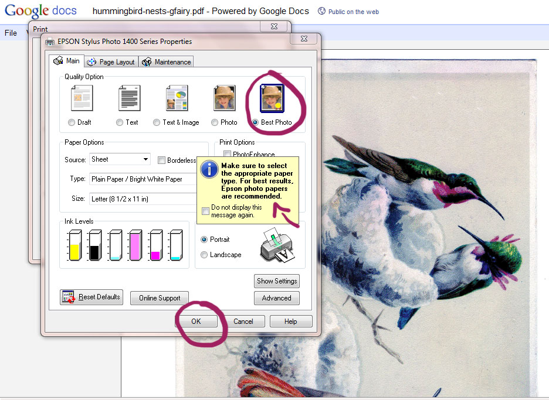Click the Show Settings button
The width and height of the screenshot is (549, 400).
click(277, 281)
